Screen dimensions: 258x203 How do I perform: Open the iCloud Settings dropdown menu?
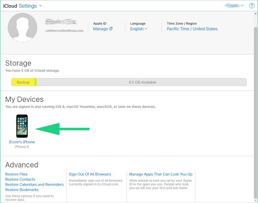pyautogui.click(x=30, y=6)
